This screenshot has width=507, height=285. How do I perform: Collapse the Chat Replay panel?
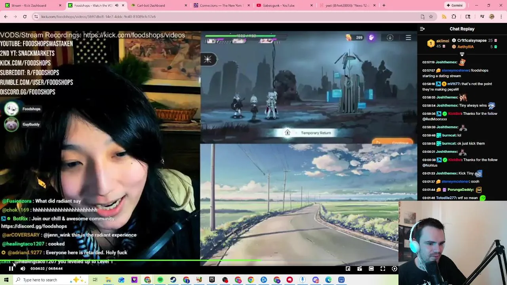click(422, 29)
